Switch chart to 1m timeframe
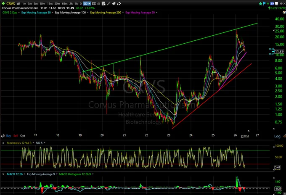Image resolution: width=286 pixels, height=195 pixels. (x=24, y=4)
